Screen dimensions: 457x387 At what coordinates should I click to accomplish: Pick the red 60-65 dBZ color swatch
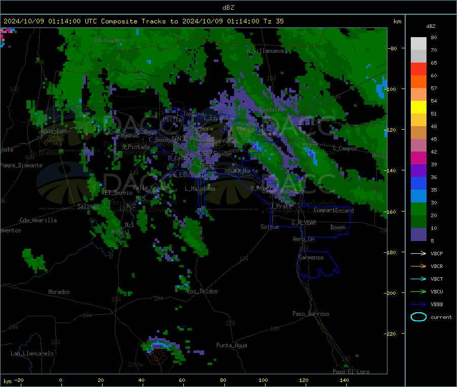tap(418, 69)
